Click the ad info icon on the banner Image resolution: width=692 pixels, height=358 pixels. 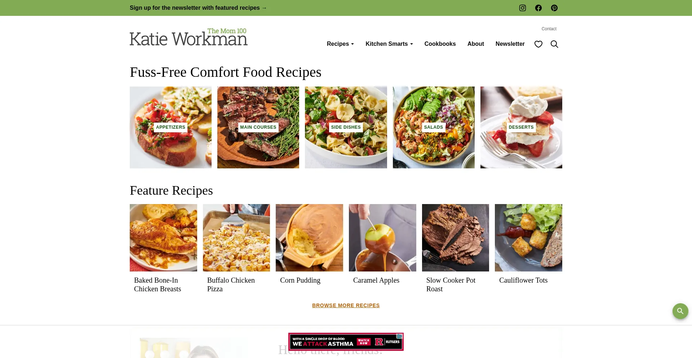(x=399, y=336)
